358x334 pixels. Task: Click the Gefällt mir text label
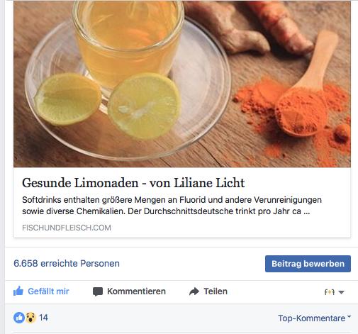(x=48, y=291)
